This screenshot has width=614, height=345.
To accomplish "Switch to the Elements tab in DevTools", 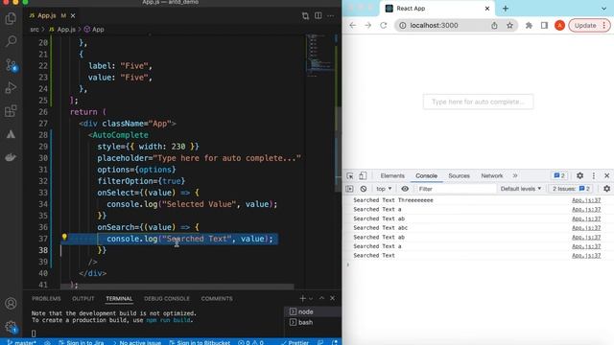I will [x=392, y=175].
